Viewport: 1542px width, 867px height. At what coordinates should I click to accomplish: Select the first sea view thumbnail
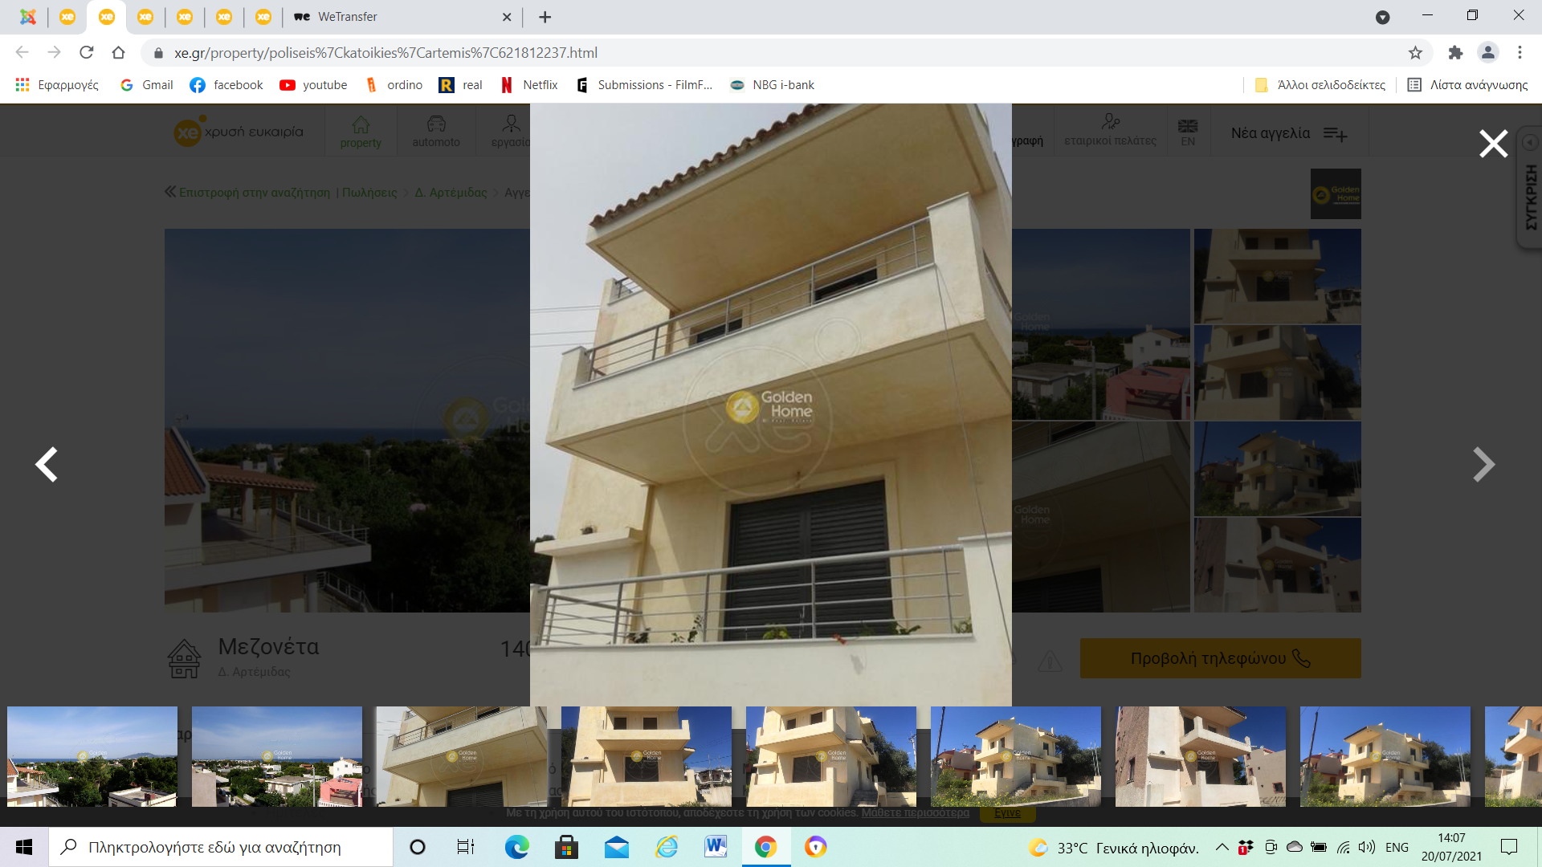pyautogui.click(x=92, y=756)
